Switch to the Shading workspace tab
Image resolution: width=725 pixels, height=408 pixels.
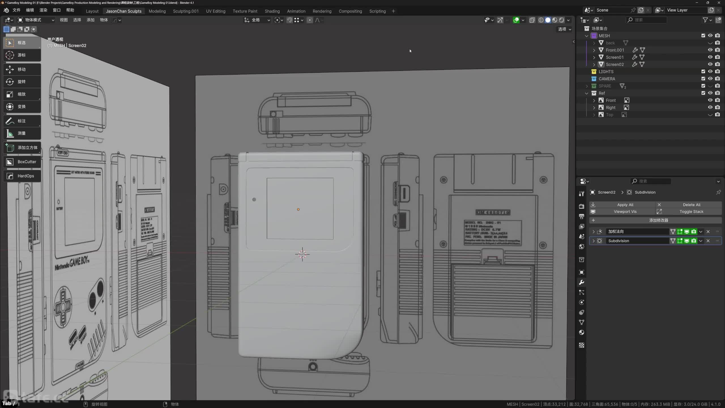click(272, 11)
